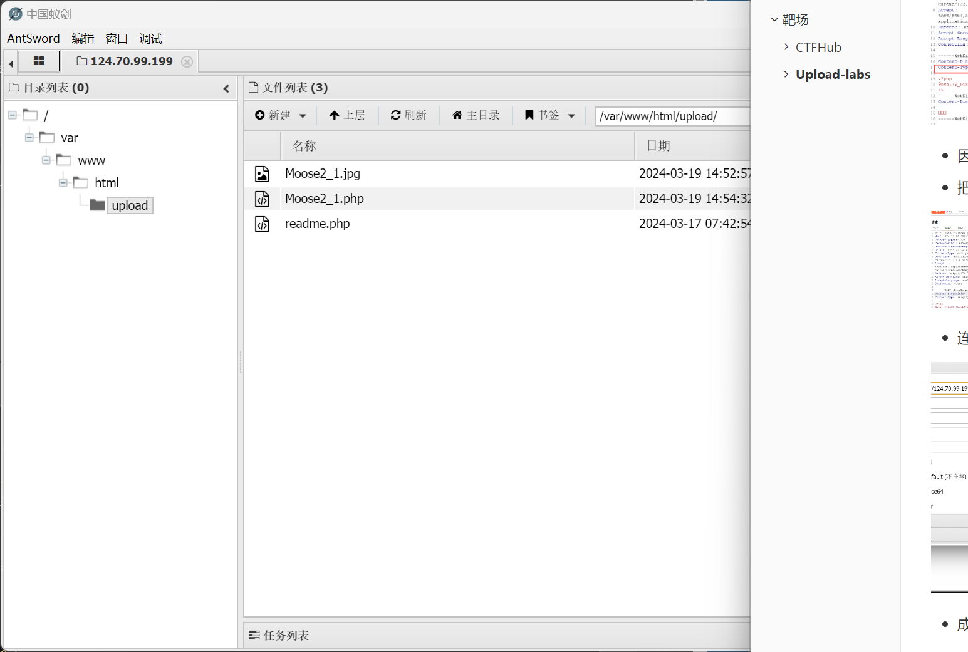This screenshot has width=968, height=652.
Task: Click the Moose2_1.php code file icon
Action: pyautogui.click(x=262, y=199)
